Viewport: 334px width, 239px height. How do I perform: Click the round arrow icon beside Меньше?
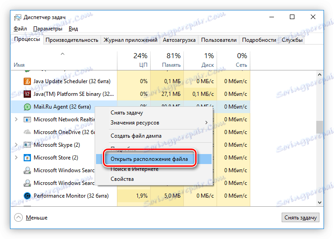point(18,217)
